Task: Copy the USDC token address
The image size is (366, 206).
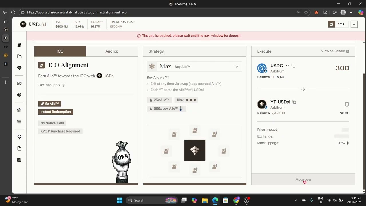Action: pyautogui.click(x=293, y=66)
